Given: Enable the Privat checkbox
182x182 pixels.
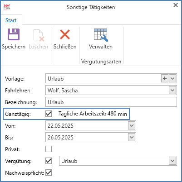Looking at the screenshot, I should point(49,149).
